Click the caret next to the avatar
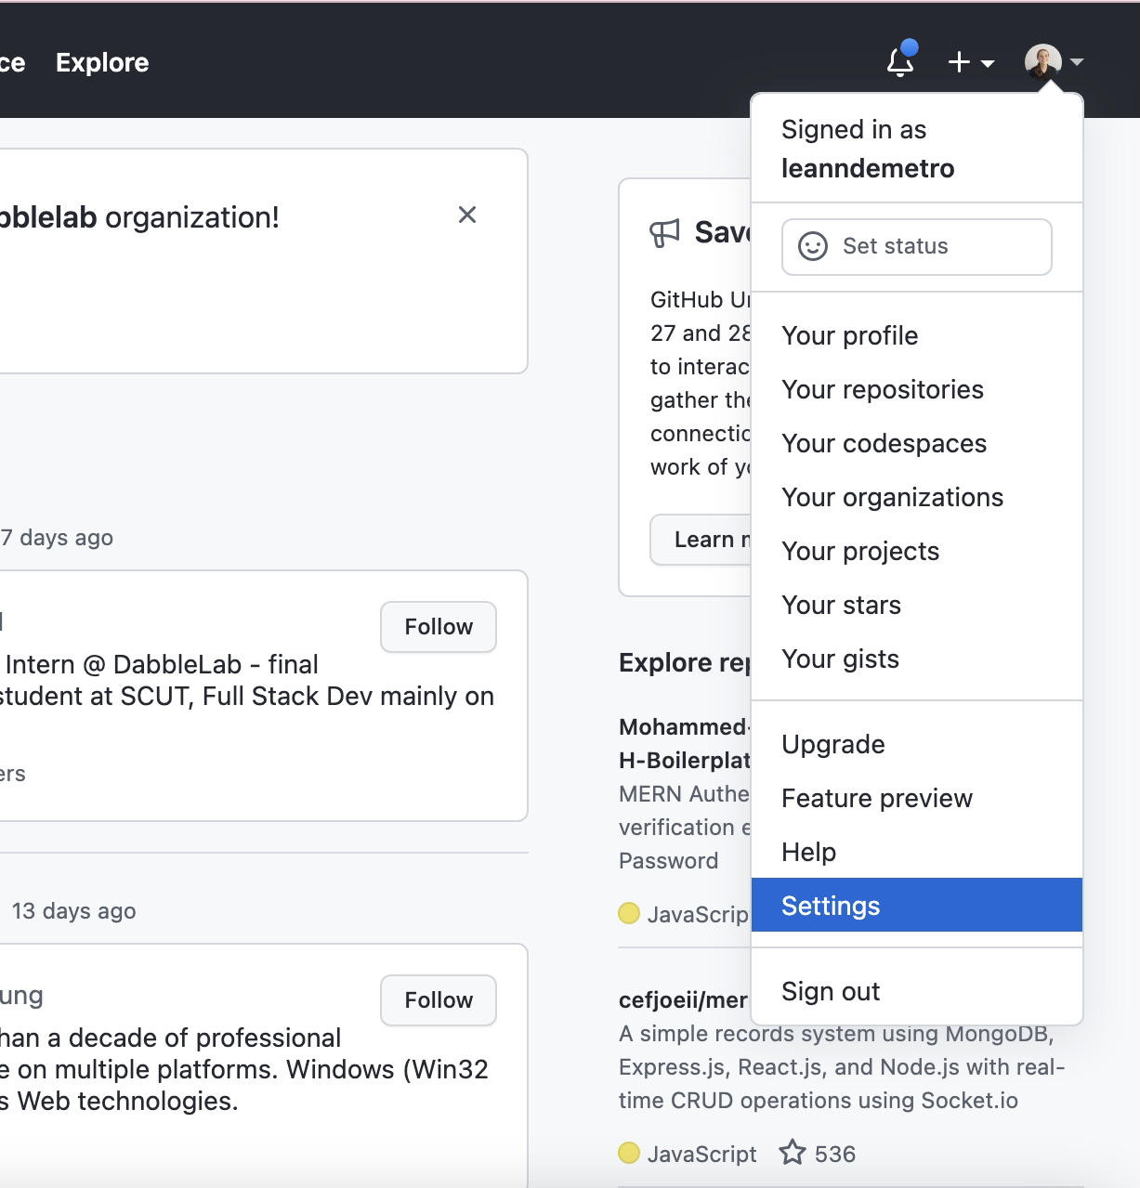 point(1077,62)
